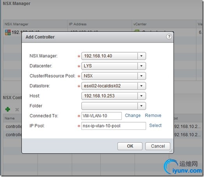This screenshot has width=204, height=177.
Task: Click the Name column header in controllers table
Action: [12, 119]
